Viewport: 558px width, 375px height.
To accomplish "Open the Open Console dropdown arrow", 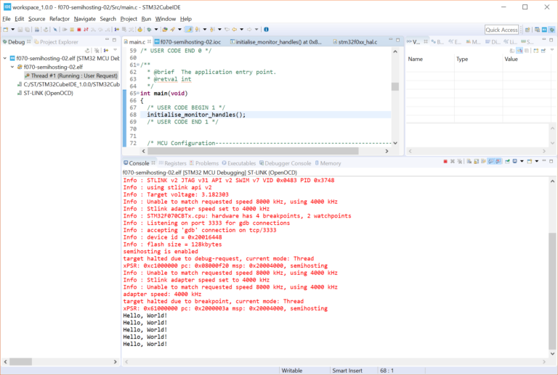I will click(x=537, y=162).
